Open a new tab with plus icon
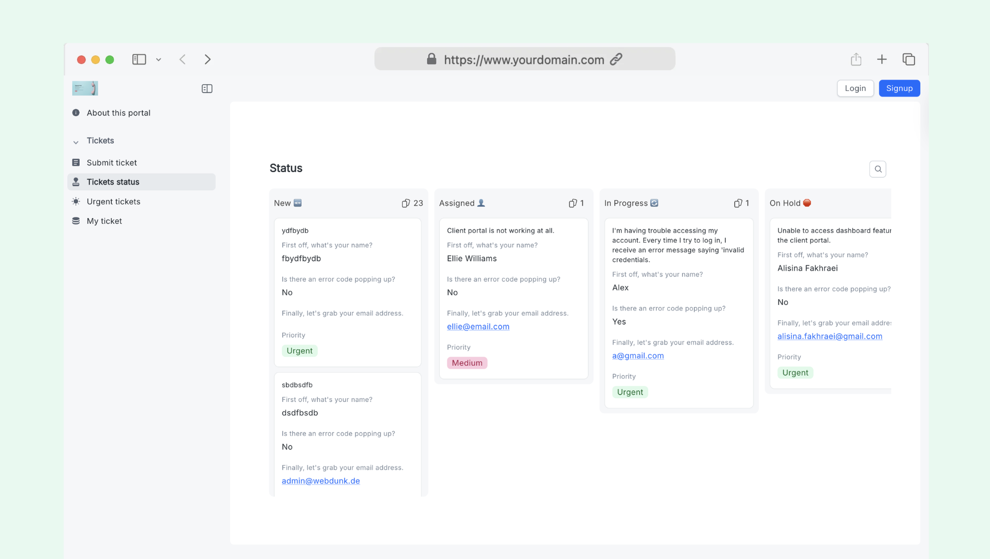Viewport: 990px width, 559px height. tap(882, 59)
